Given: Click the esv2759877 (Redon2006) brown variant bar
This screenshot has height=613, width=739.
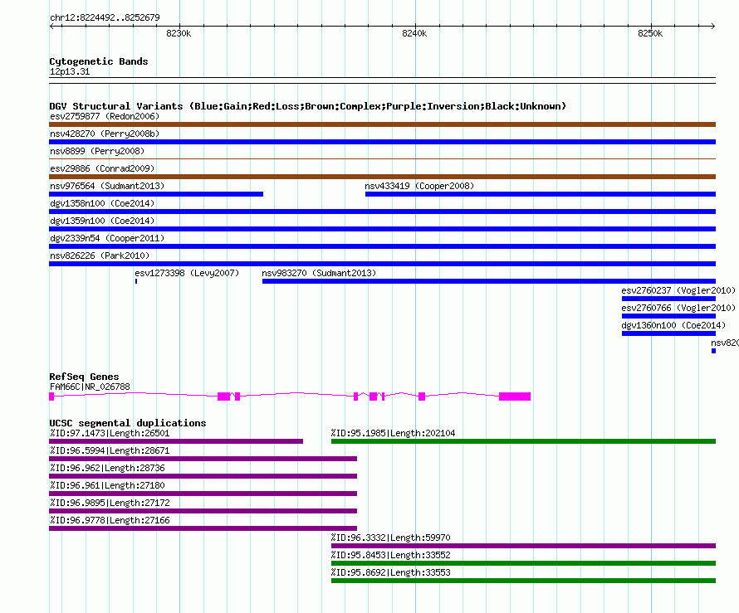Looking at the screenshot, I should click(x=382, y=124).
